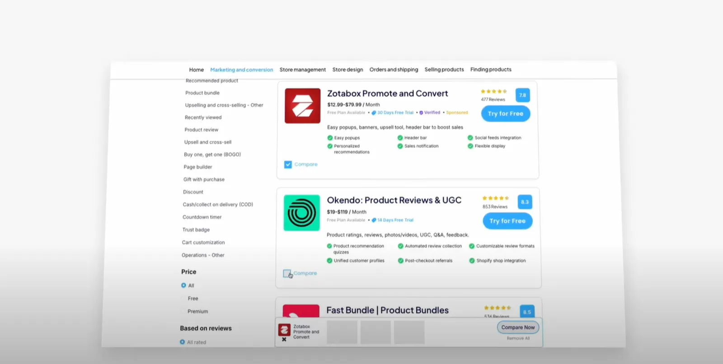Select Countdown timer category
Image resolution: width=723 pixels, height=364 pixels.
click(x=202, y=217)
